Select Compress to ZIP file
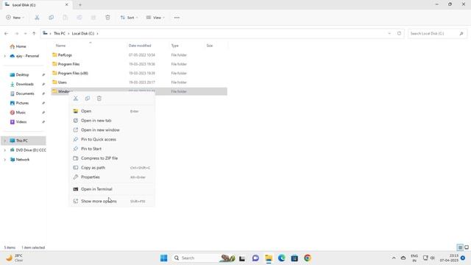This screenshot has height=265, width=471. click(112, 158)
